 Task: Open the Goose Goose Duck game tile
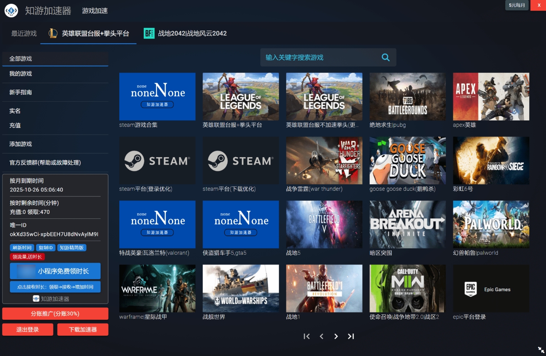click(408, 161)
